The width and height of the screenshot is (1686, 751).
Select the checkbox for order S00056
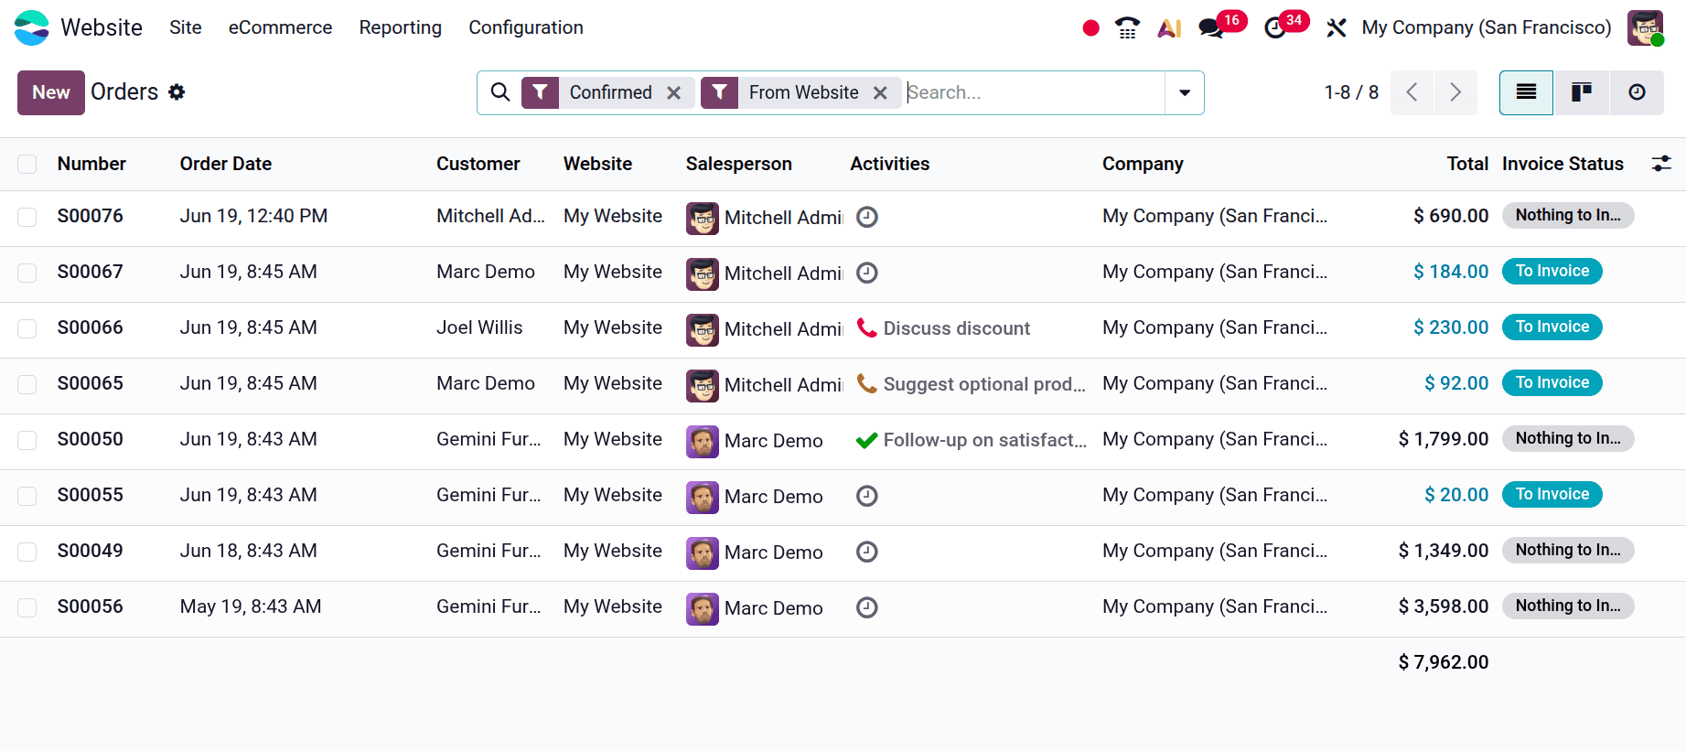27,607
